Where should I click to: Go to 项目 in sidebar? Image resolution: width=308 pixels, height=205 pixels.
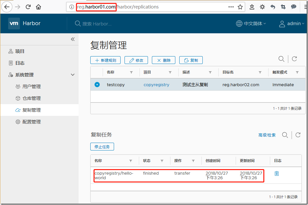point(20,51)
